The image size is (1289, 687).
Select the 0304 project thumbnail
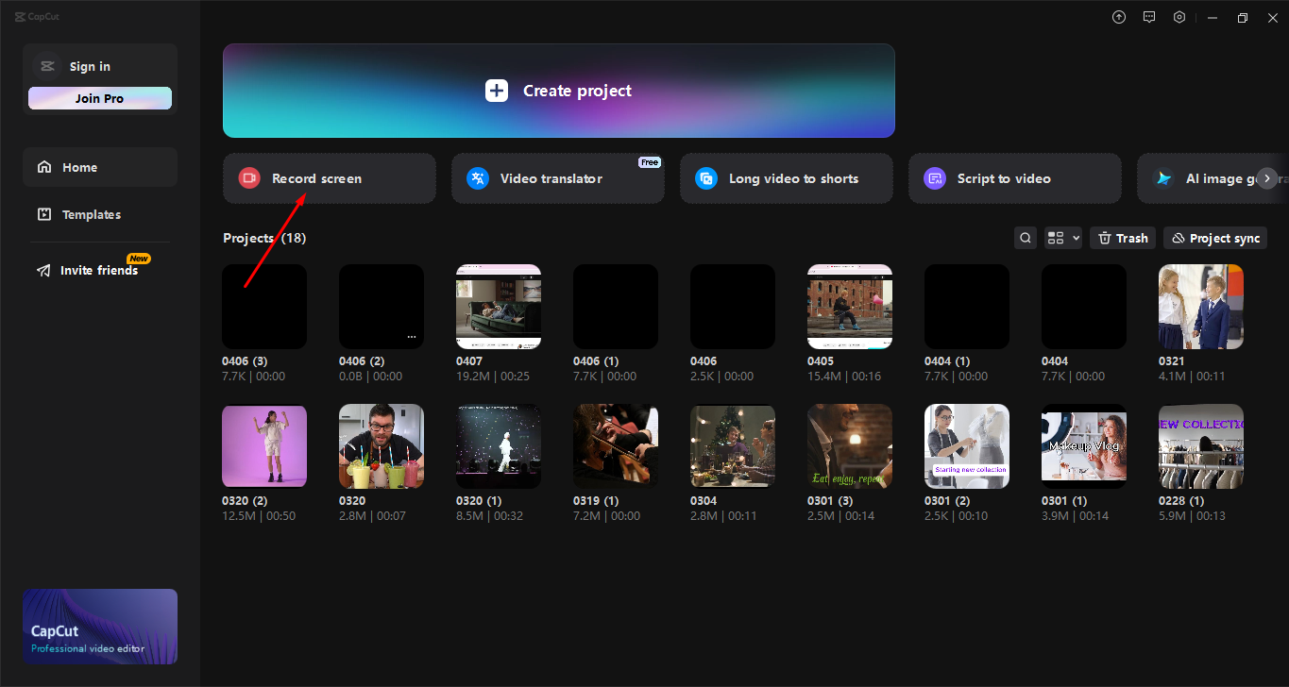[x=733, y=446]
